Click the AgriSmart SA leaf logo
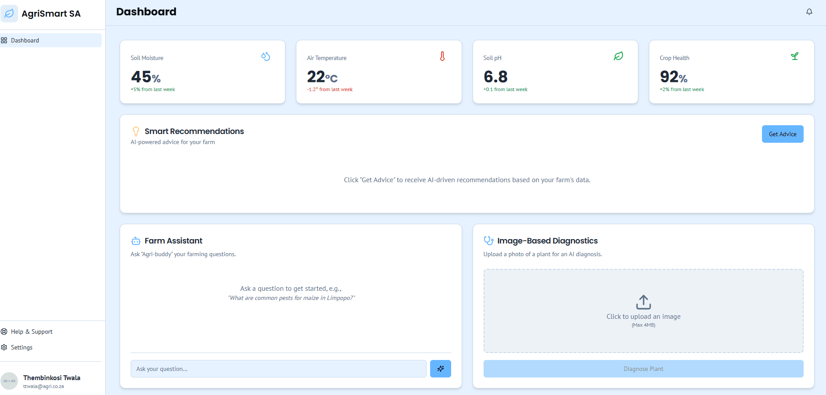 [x=9, y=14]
